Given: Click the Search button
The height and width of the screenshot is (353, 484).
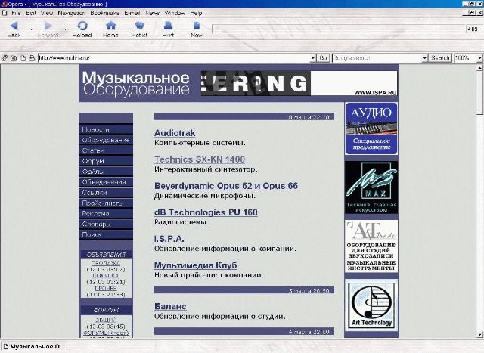Looking at the screenshot, I should [x=440, y=58].
